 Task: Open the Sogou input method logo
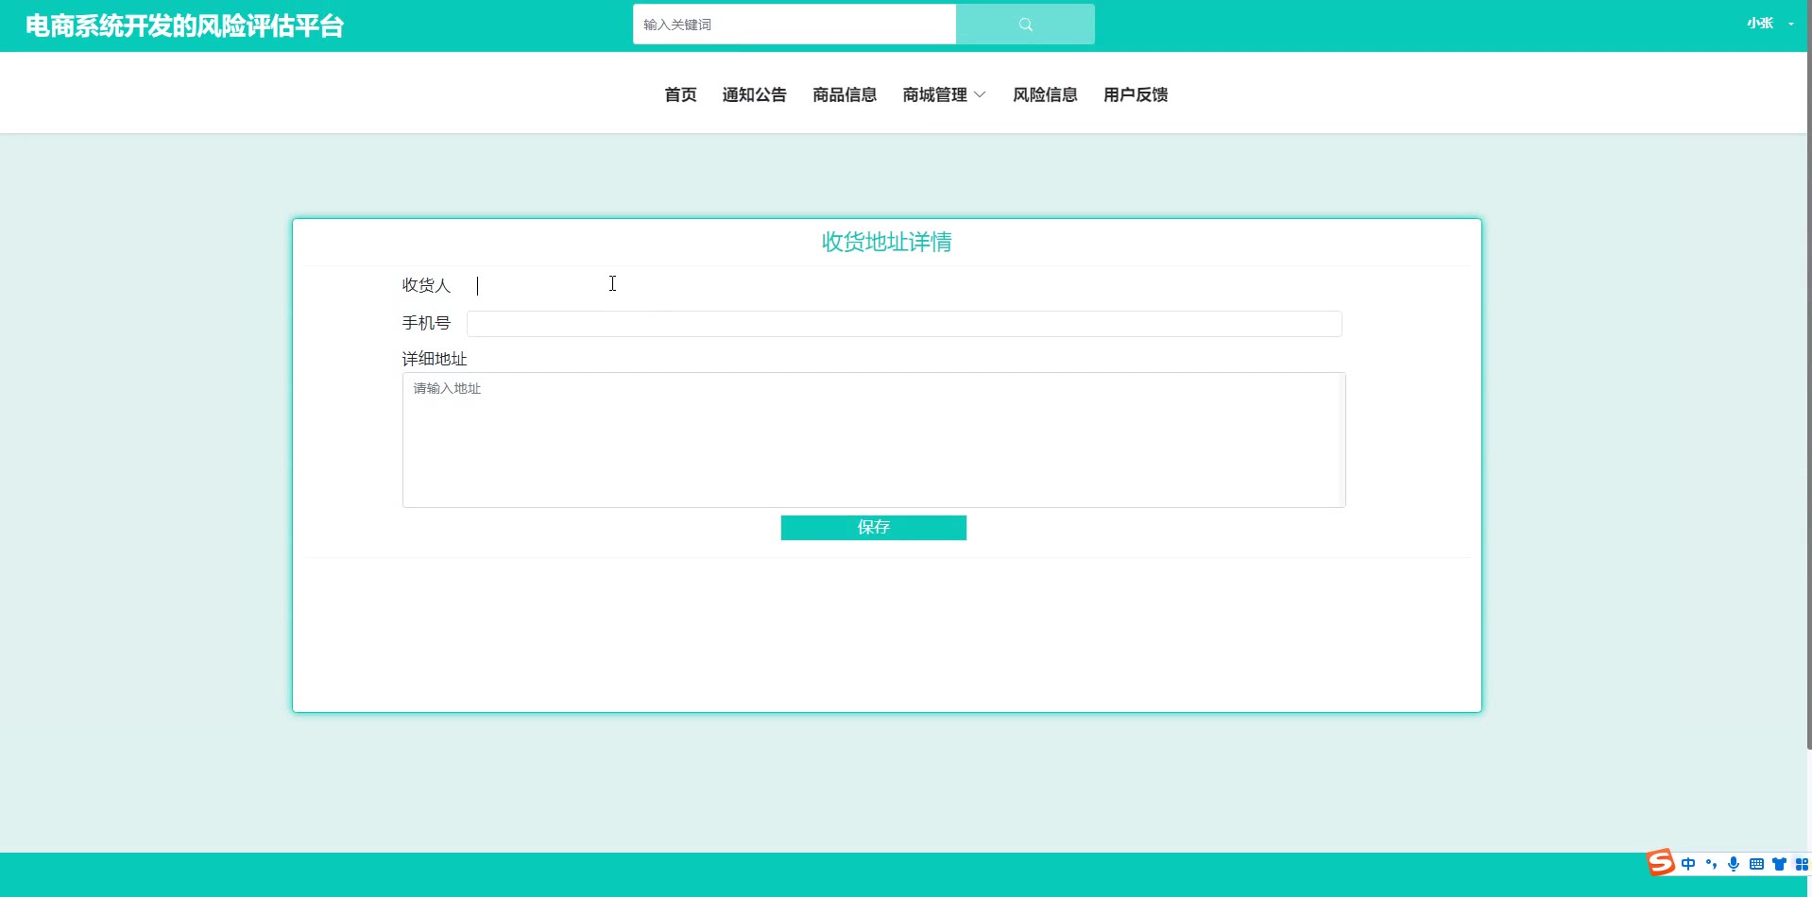click(x=1660, y=863)
